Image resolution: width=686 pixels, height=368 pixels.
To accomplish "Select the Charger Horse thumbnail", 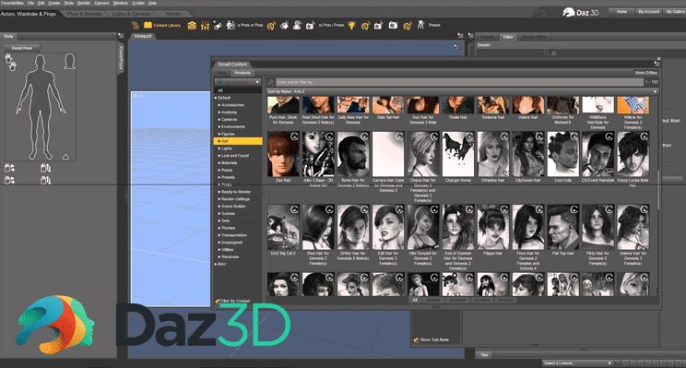I will coord(458,154).
